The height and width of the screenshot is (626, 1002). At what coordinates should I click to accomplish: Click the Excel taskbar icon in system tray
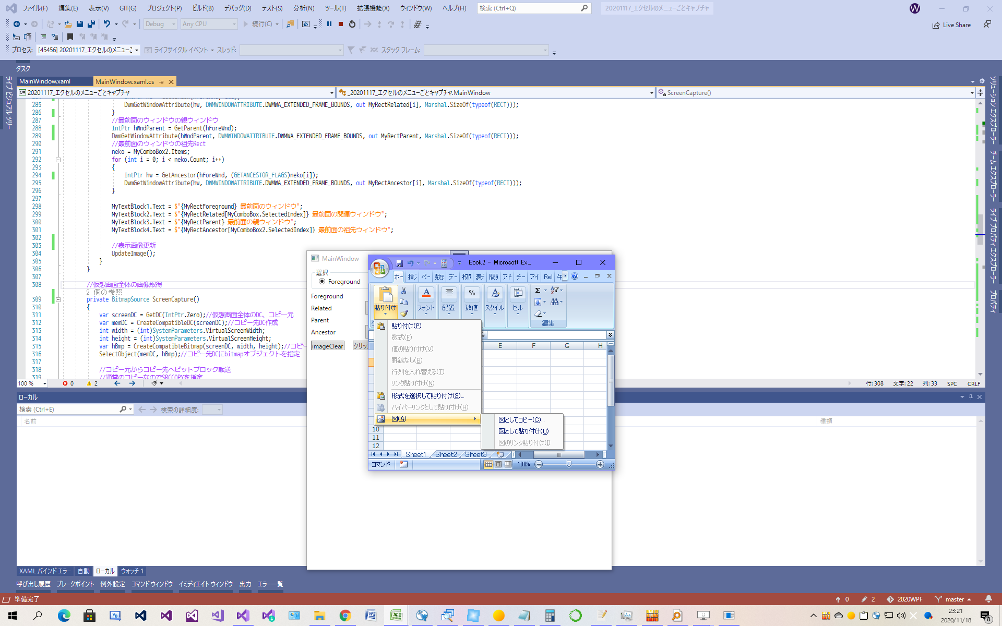pyautogui.click(x=396, y=616)
